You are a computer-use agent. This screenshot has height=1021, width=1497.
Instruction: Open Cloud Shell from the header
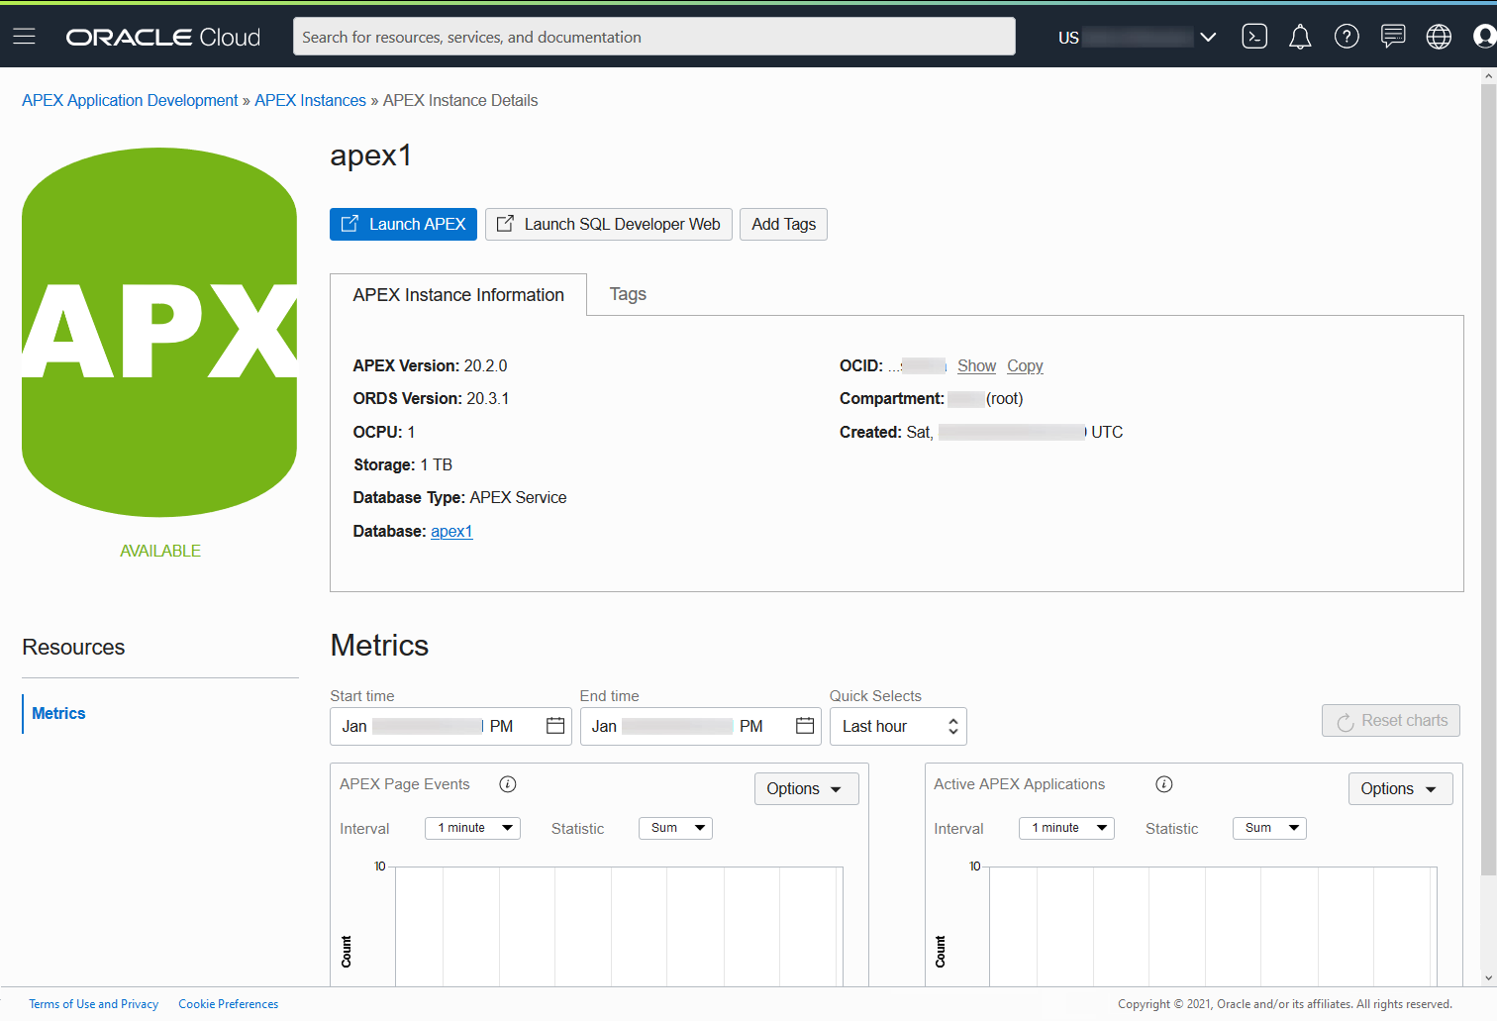tap(1254, 37)
